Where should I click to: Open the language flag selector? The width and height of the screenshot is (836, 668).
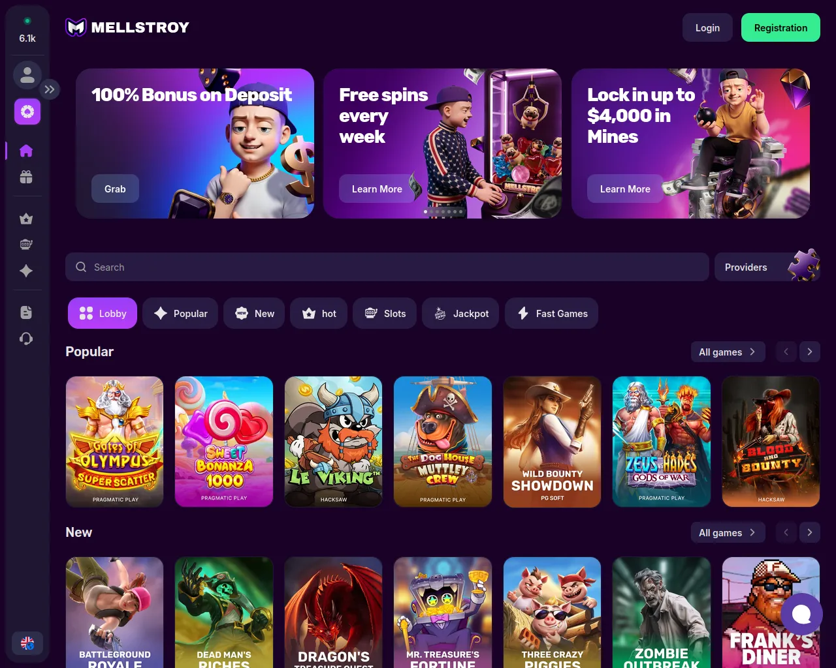click(27, 643)
